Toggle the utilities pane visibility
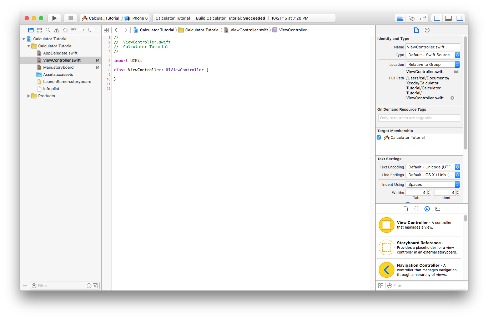This screenshot has height=319, width=488. click(460, 18)
